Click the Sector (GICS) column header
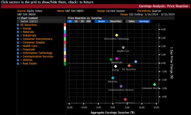191x115 pixels. (x=29, y=22)
